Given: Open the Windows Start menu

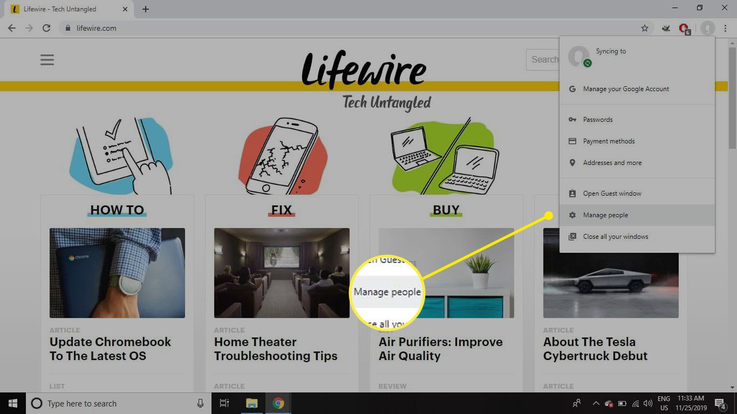Looking at the screenshot, I should tap(12, 403).
